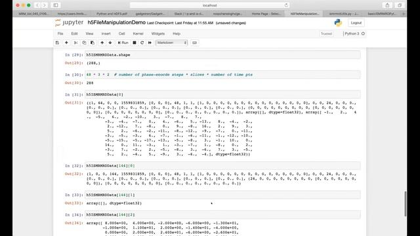Open the View menu
This screenshot has width=420, height=236.
pos(89,33)
